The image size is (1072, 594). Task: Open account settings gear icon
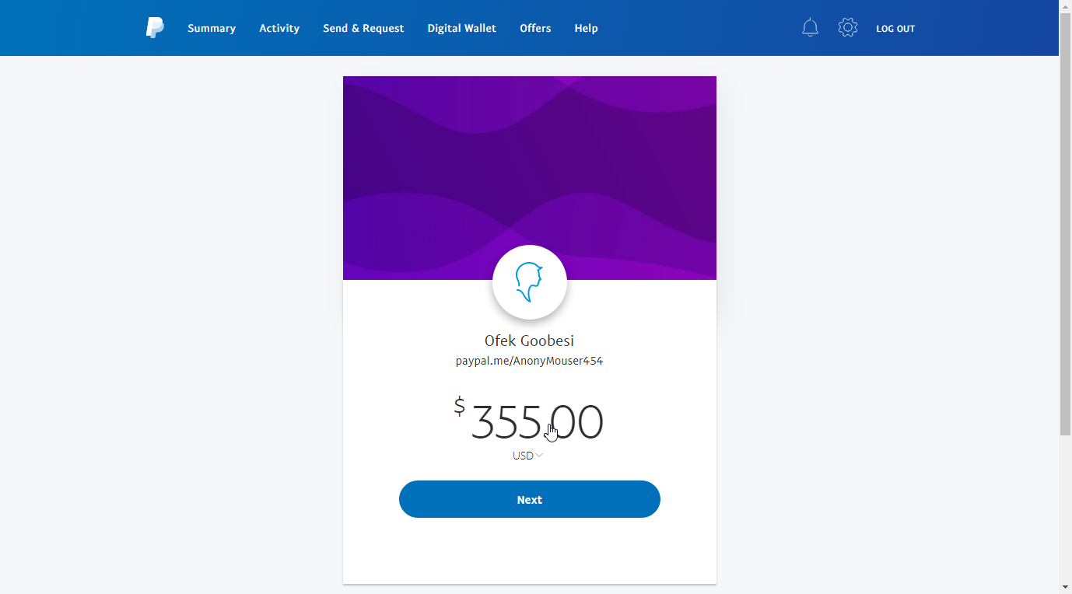pyautogui.click(x=847, y=28)
